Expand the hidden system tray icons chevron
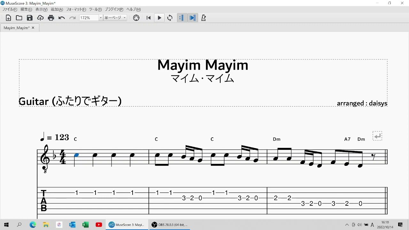The width and height of the screenshot is (409, 230). point(347,225)
